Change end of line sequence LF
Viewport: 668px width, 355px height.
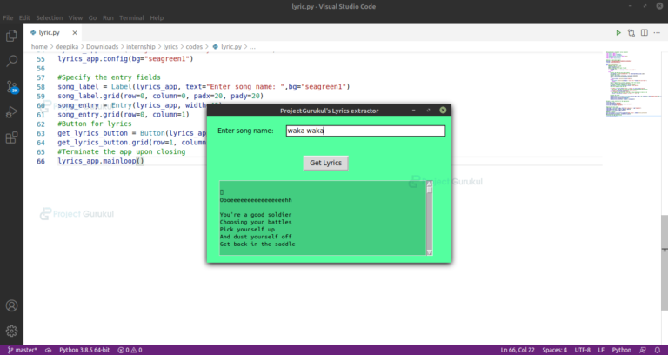tap(601, 350)
